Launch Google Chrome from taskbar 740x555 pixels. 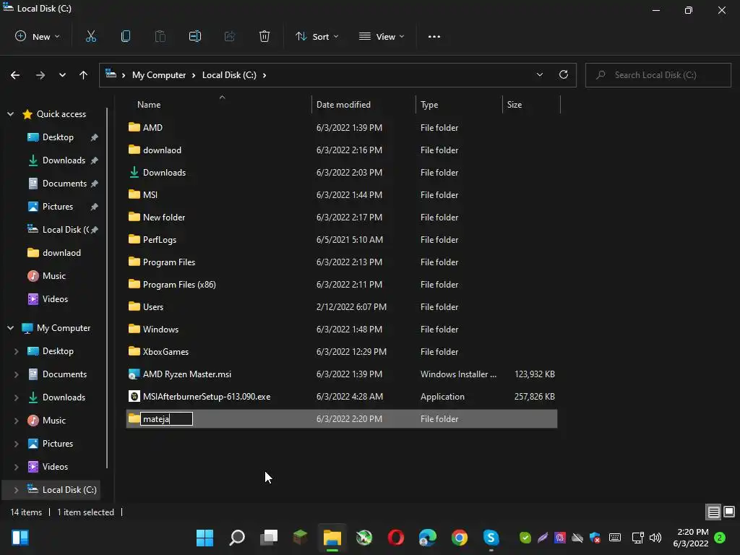(x=459, y=538)
